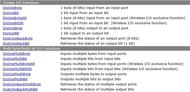Open the DioInpBit function link

coord(11,13)
